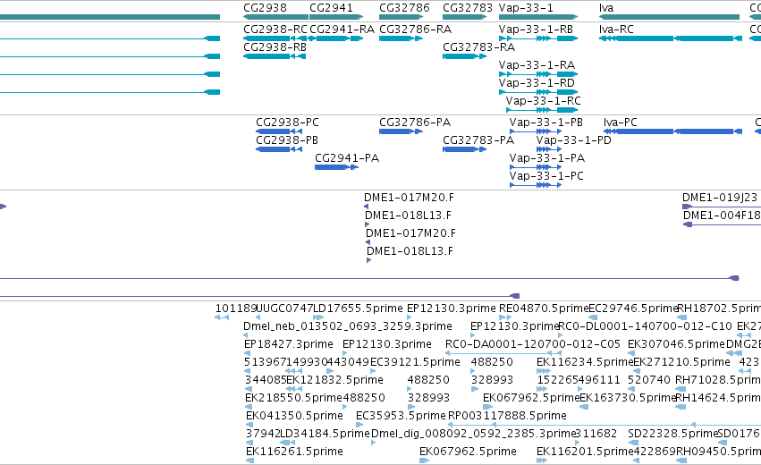Click EST RH09450.5prime

coord(718,452)
